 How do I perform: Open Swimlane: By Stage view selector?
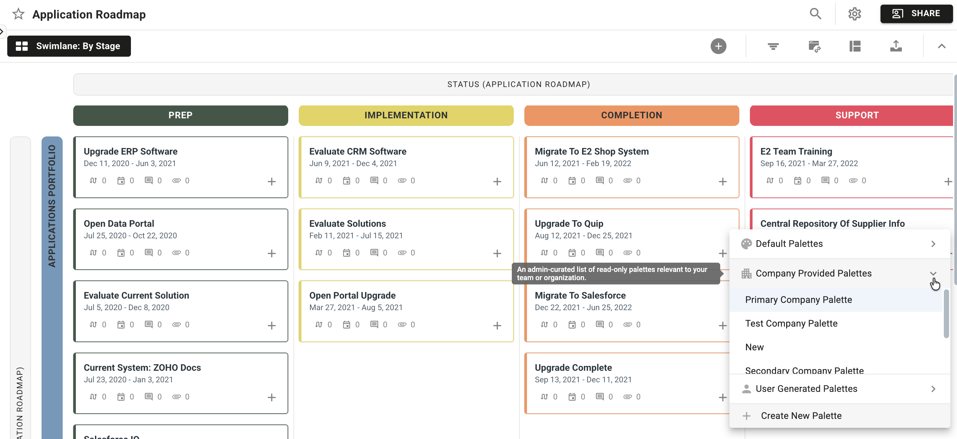(69, 46)
